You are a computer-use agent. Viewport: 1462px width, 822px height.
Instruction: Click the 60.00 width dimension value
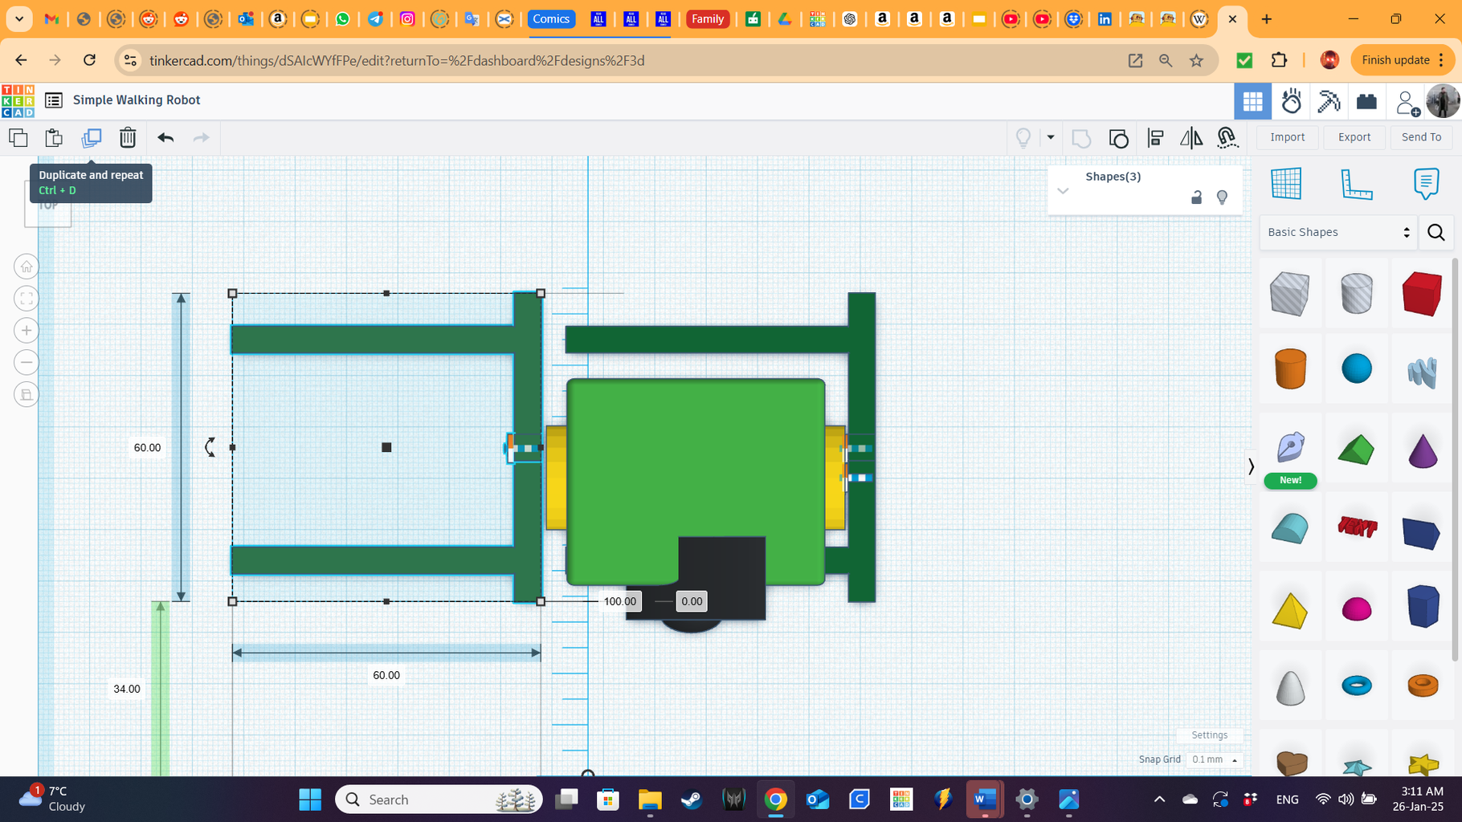pyautogui.click(x=386, y=675)
